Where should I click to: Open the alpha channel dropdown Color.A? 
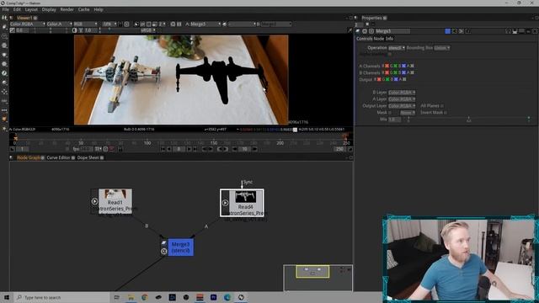[x=59, y=24]
